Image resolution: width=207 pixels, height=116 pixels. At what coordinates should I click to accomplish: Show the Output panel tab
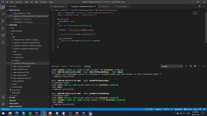pyautogui.click(x=64, y=66)
